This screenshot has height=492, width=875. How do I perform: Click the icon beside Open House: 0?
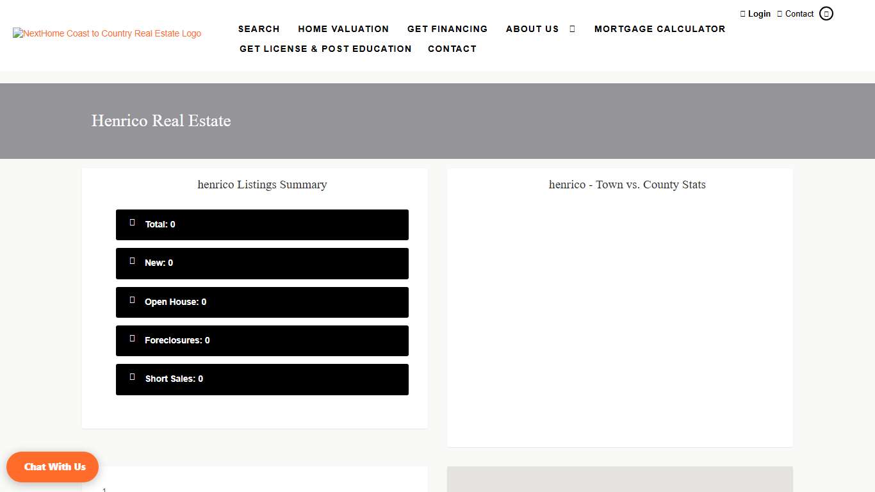click(x=133, y=300)
